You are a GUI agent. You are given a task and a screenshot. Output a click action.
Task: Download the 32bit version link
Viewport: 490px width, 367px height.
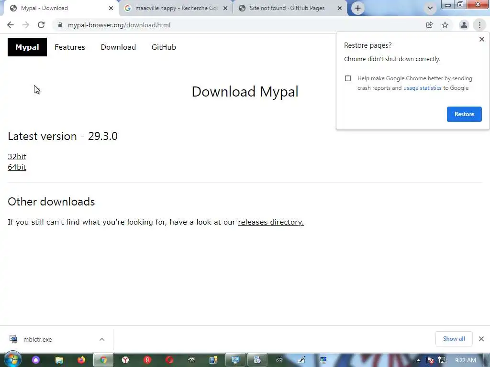17,156
